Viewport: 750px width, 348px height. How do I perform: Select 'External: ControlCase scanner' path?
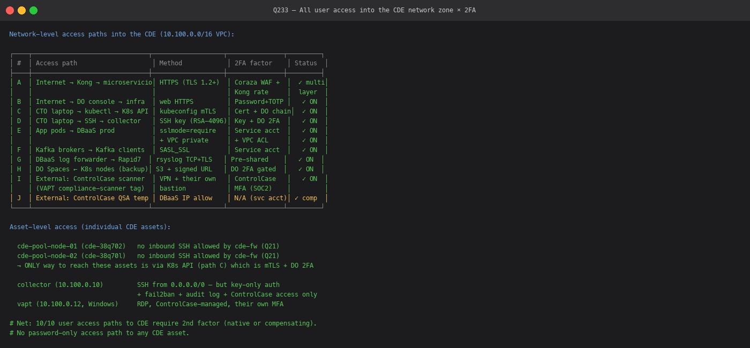[90, 179]
